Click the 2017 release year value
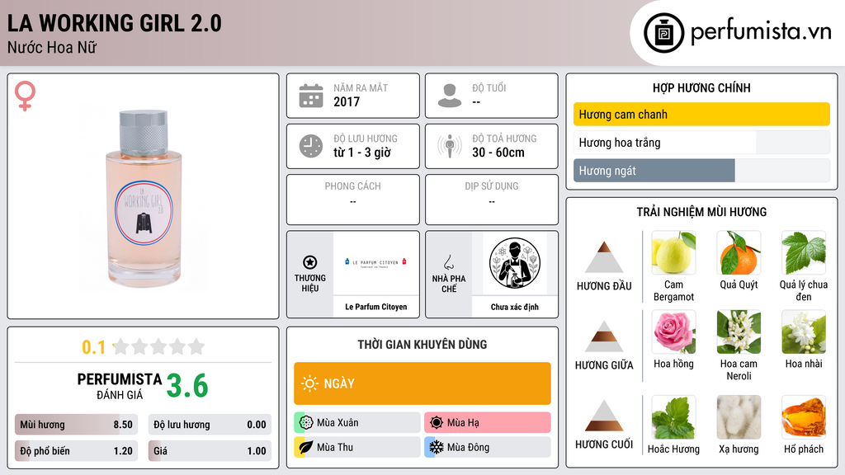The width and height of the screenshot is (845, 475). 347,101
